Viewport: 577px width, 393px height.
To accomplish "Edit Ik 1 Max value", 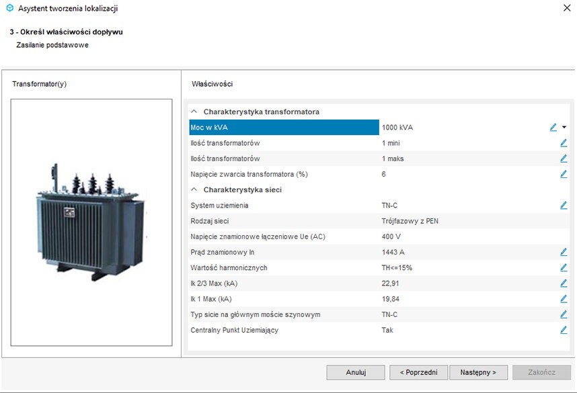I will click(564, 299).
